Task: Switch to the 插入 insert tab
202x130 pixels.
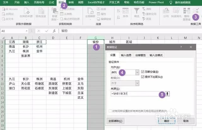Action: click(x=27, y=3)
